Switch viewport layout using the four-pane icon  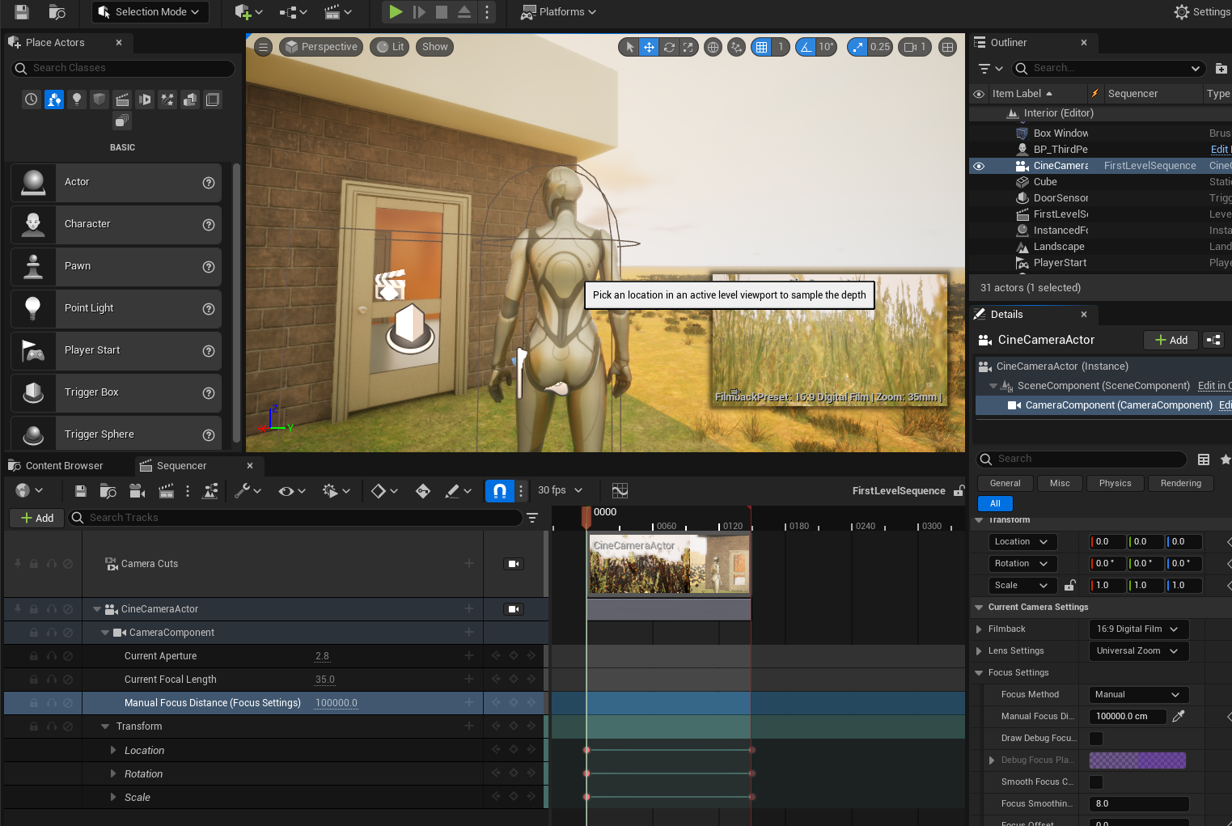pyautogui.click(x=947, y=47)
